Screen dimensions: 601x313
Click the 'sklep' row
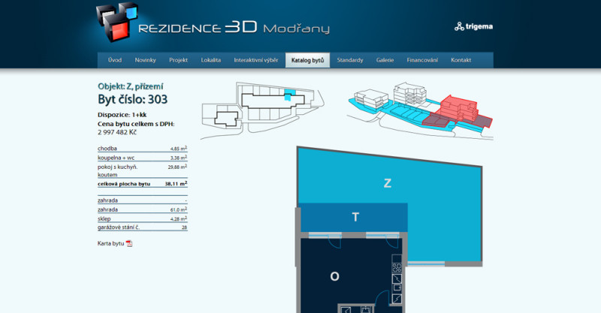(142, 218)
